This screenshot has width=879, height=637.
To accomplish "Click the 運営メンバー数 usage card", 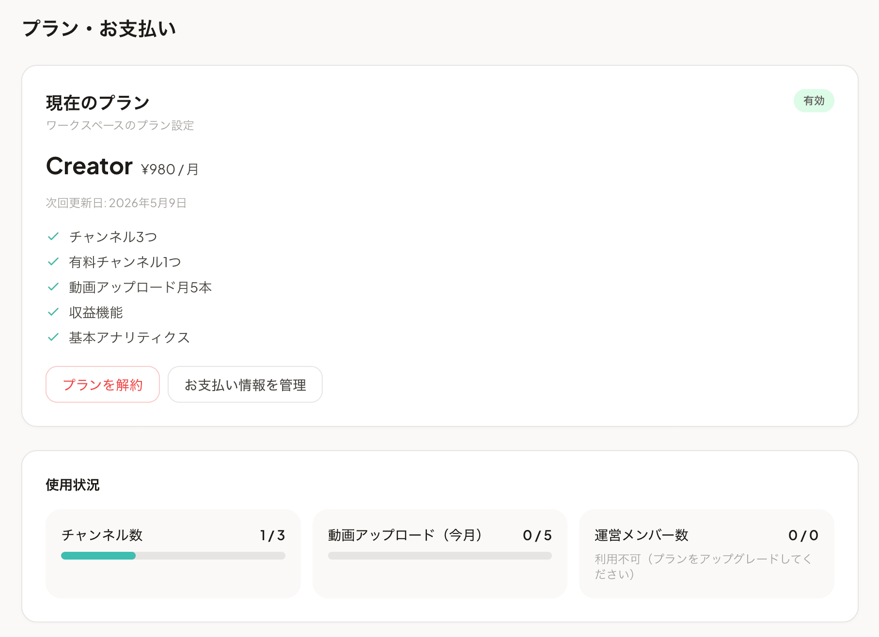I will click(705, 554).
